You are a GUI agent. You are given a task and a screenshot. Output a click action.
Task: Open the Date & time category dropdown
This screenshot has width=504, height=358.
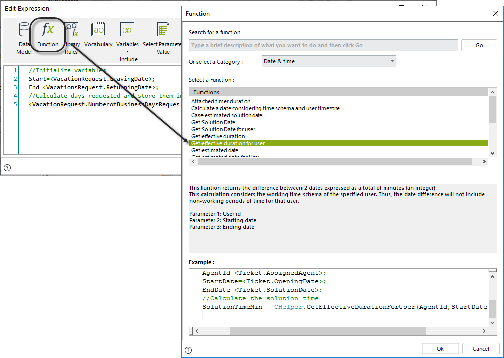329,61
